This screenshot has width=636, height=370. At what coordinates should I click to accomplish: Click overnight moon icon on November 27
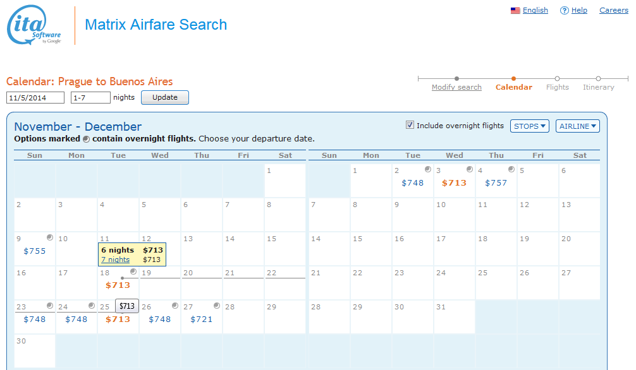click(216, 306)
